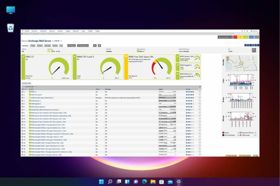This screenshot has width=280, height=186.
Task: Open the Log tab beside the Alarms tab
Action: point(61,46)
